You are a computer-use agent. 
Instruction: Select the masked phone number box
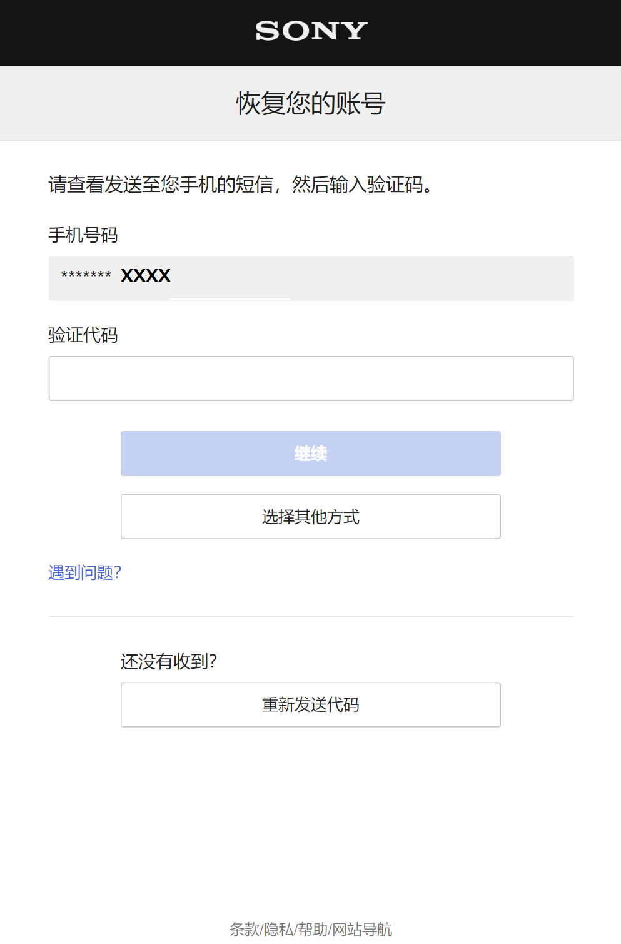(310, 278)
